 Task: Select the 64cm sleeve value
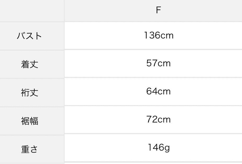click(x=159, y=91)
